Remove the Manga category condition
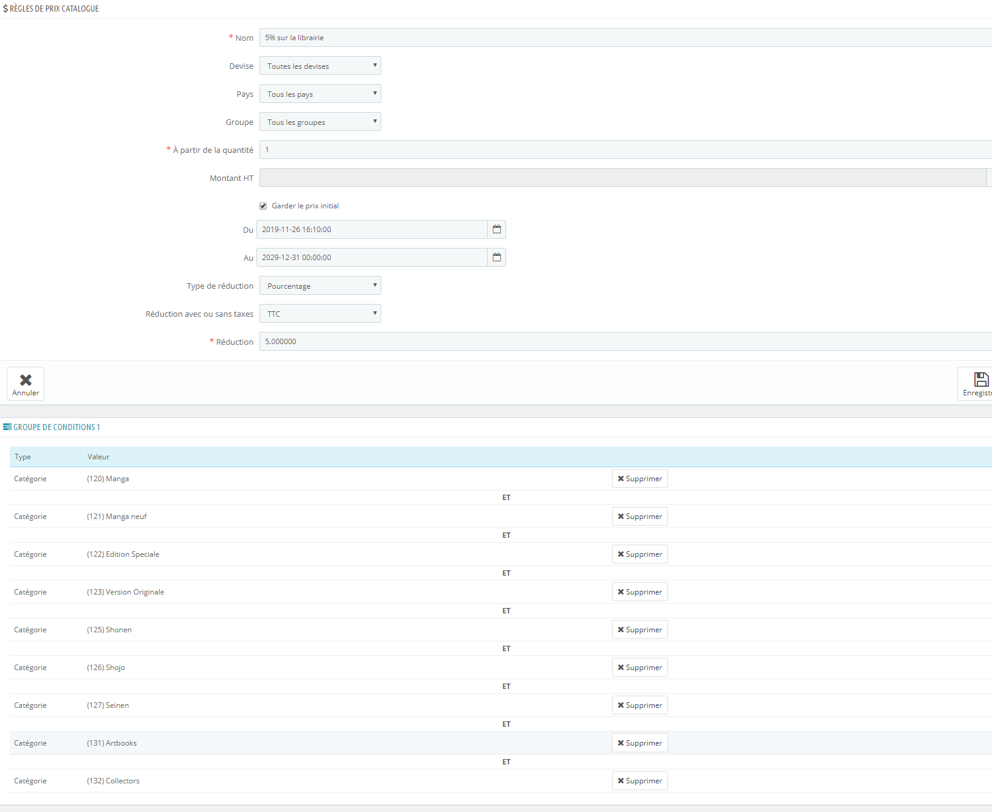 pyautogui.click(x=640, y=479)
